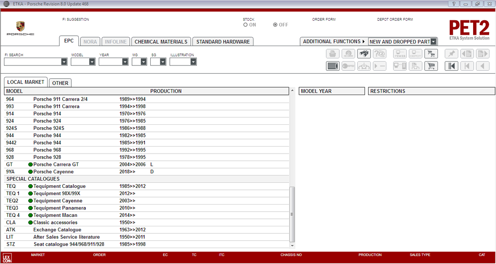Set STOCK to OFF

275,25
